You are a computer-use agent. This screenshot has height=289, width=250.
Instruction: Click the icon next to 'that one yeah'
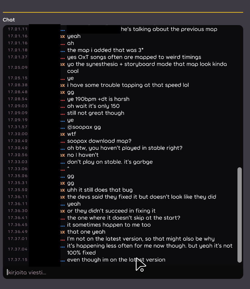coord(63,232)
